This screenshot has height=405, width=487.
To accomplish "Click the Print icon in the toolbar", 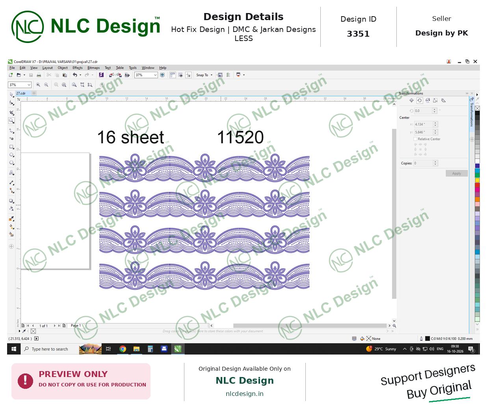I will pyautogui.click(x=39, y=75).
